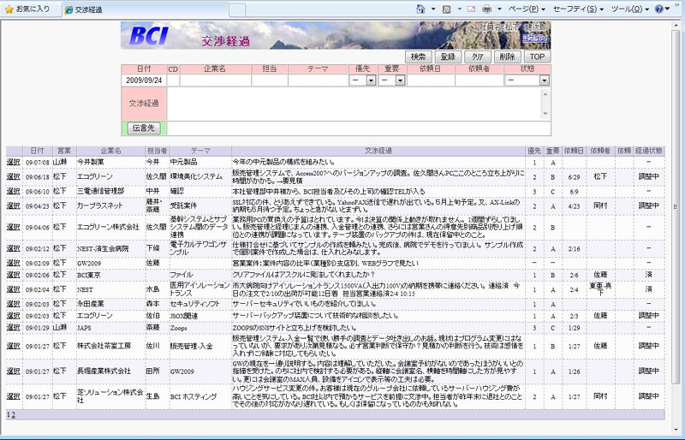Click 選択 for the BCI東京 row

coord(13,275)
